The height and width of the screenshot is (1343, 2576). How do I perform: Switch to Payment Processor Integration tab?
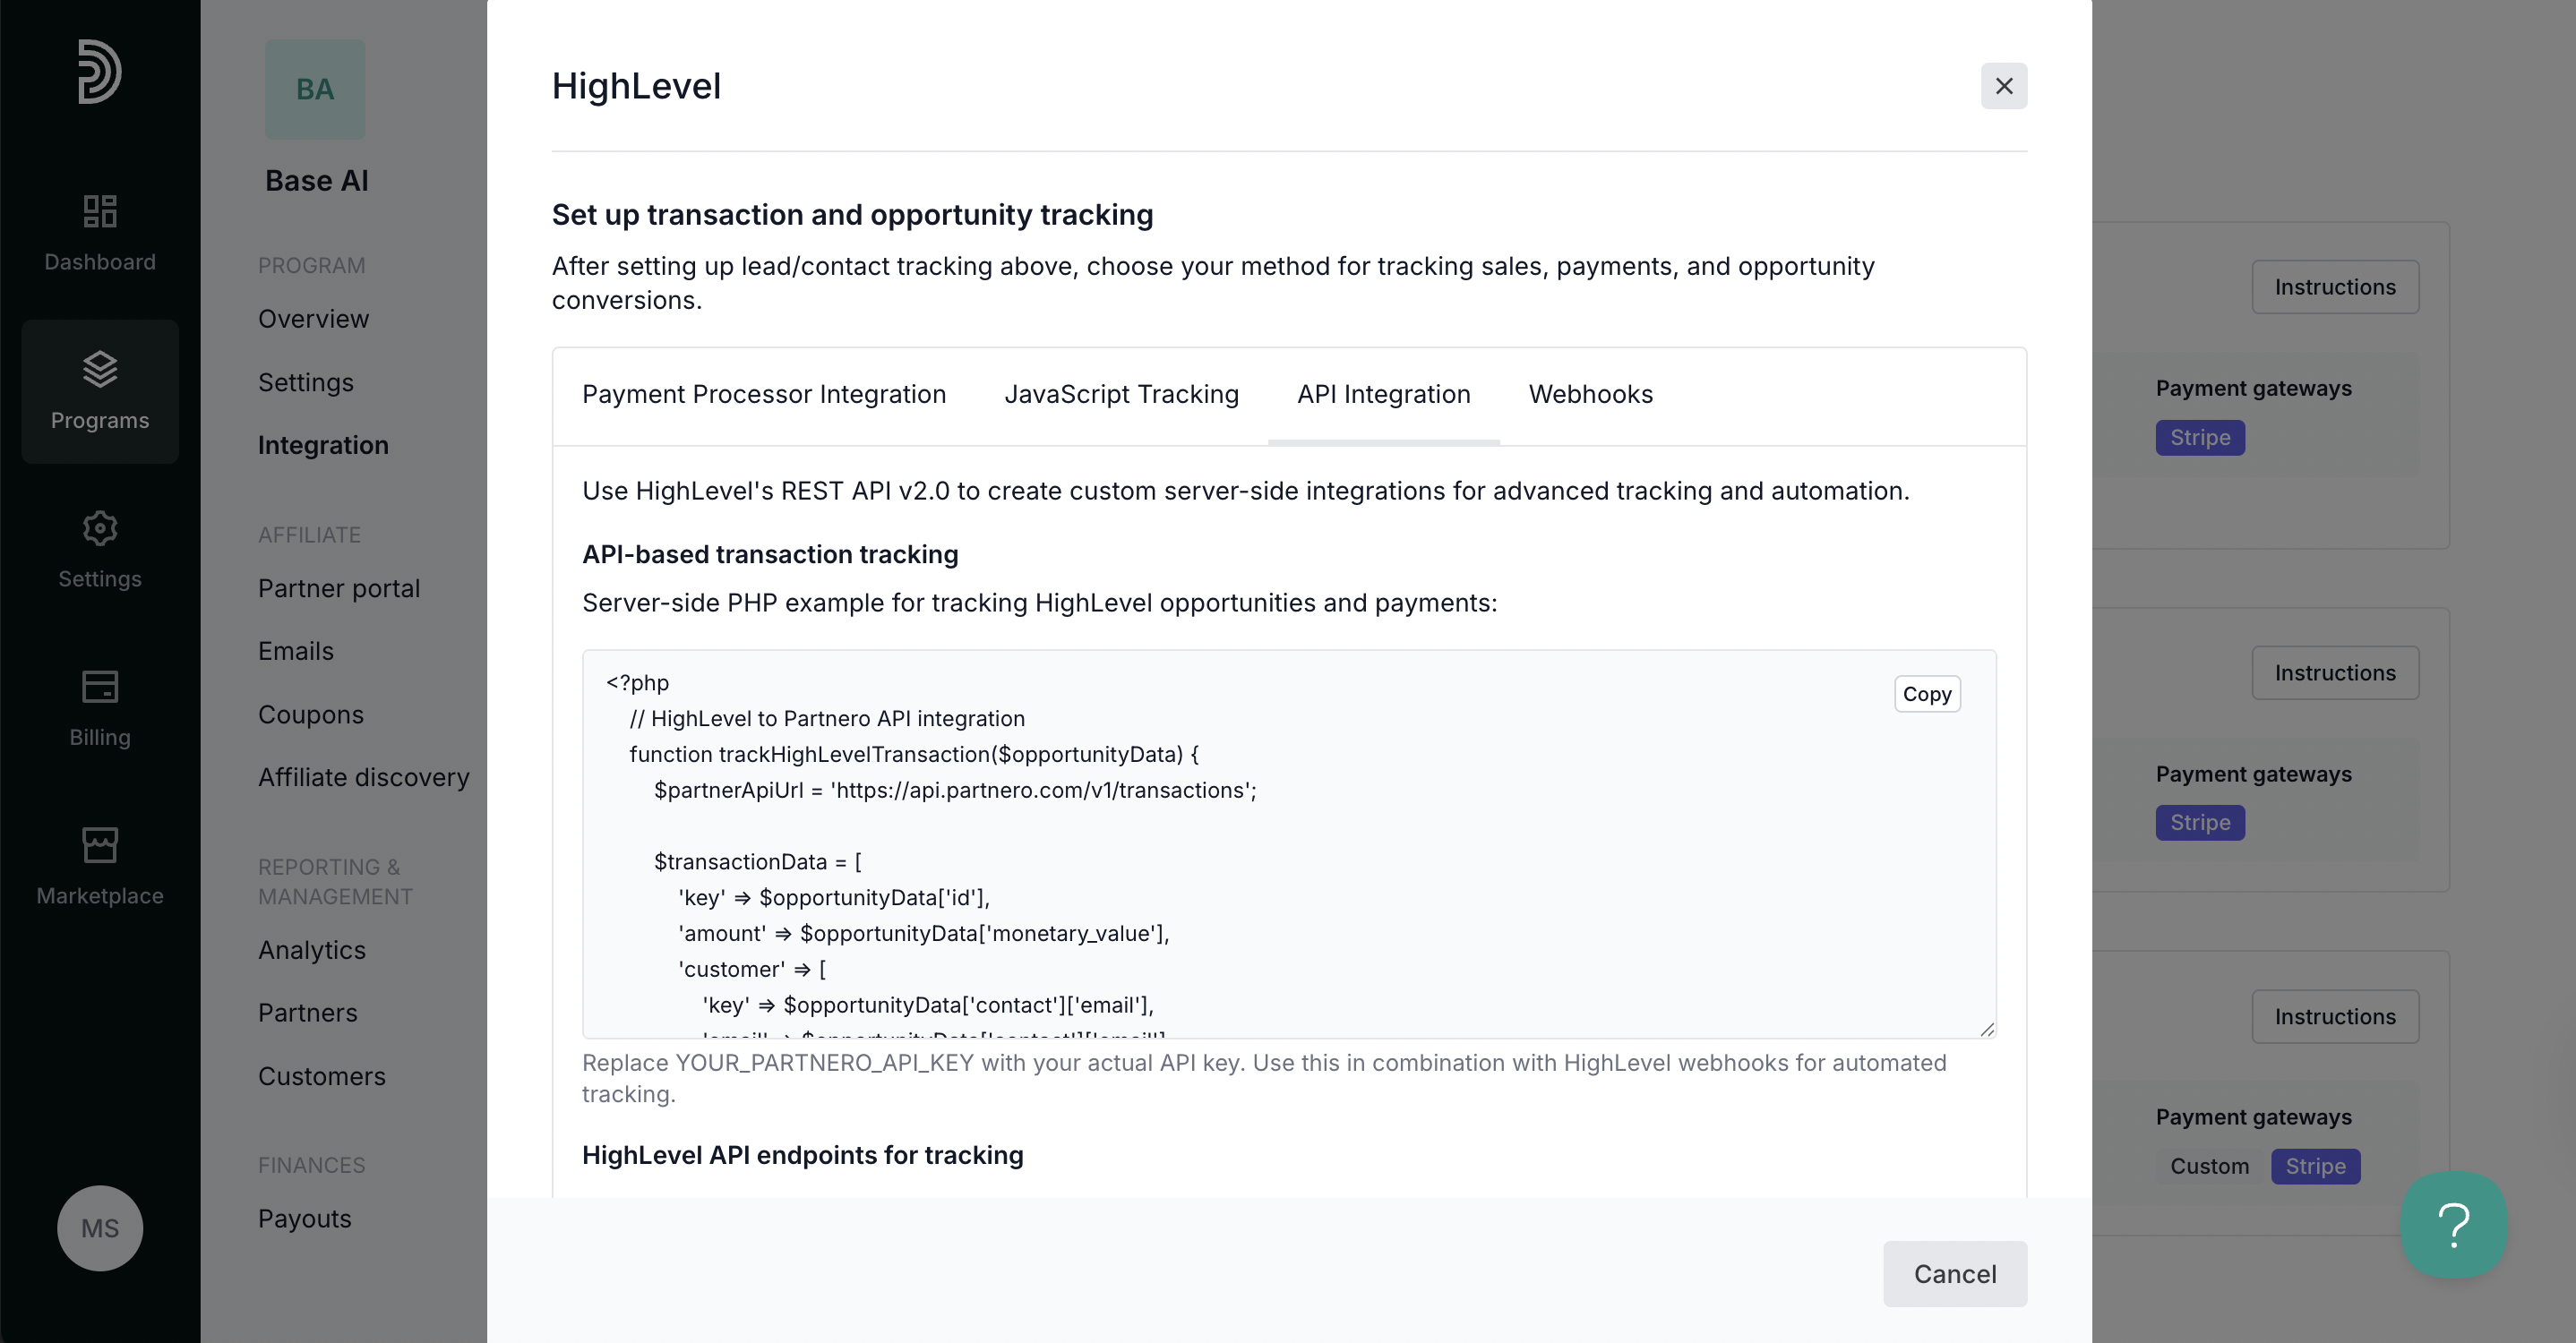(x=764, y=395)
